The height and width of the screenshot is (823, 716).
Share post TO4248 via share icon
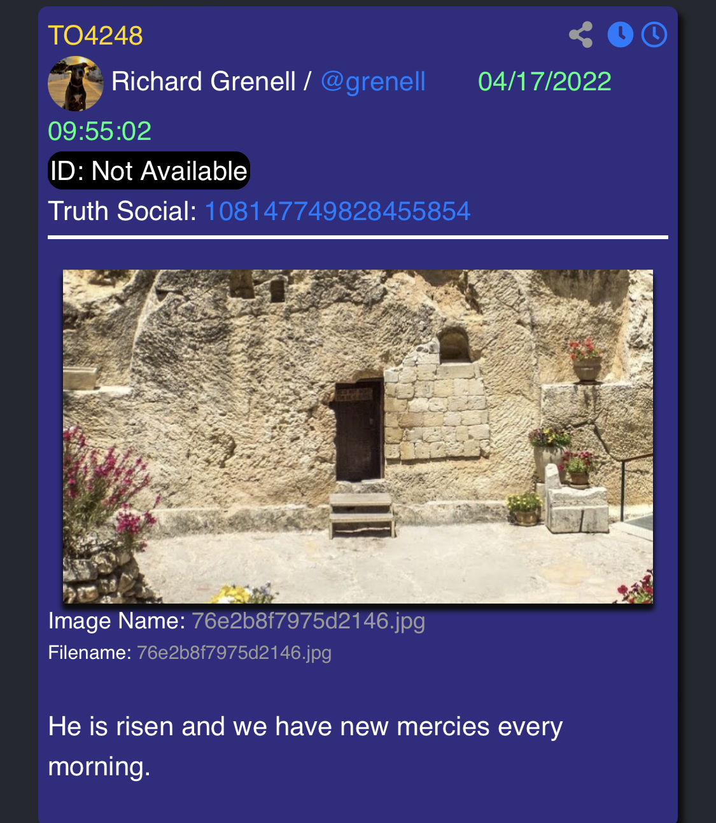click(580, 35)
